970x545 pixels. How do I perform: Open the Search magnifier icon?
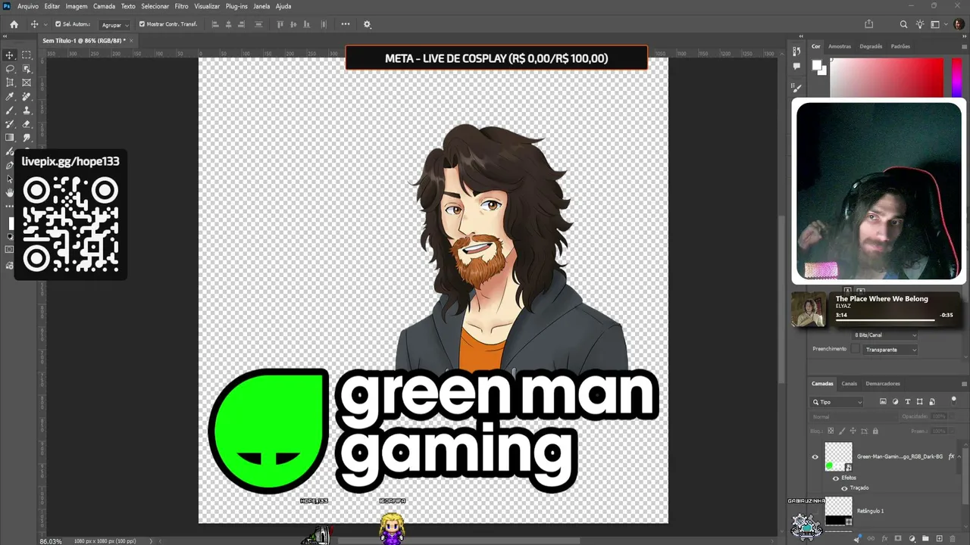(903, 24)
